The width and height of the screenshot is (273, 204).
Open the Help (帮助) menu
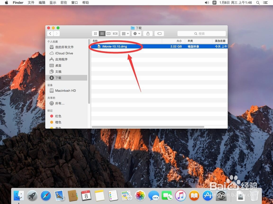point(85,3)
